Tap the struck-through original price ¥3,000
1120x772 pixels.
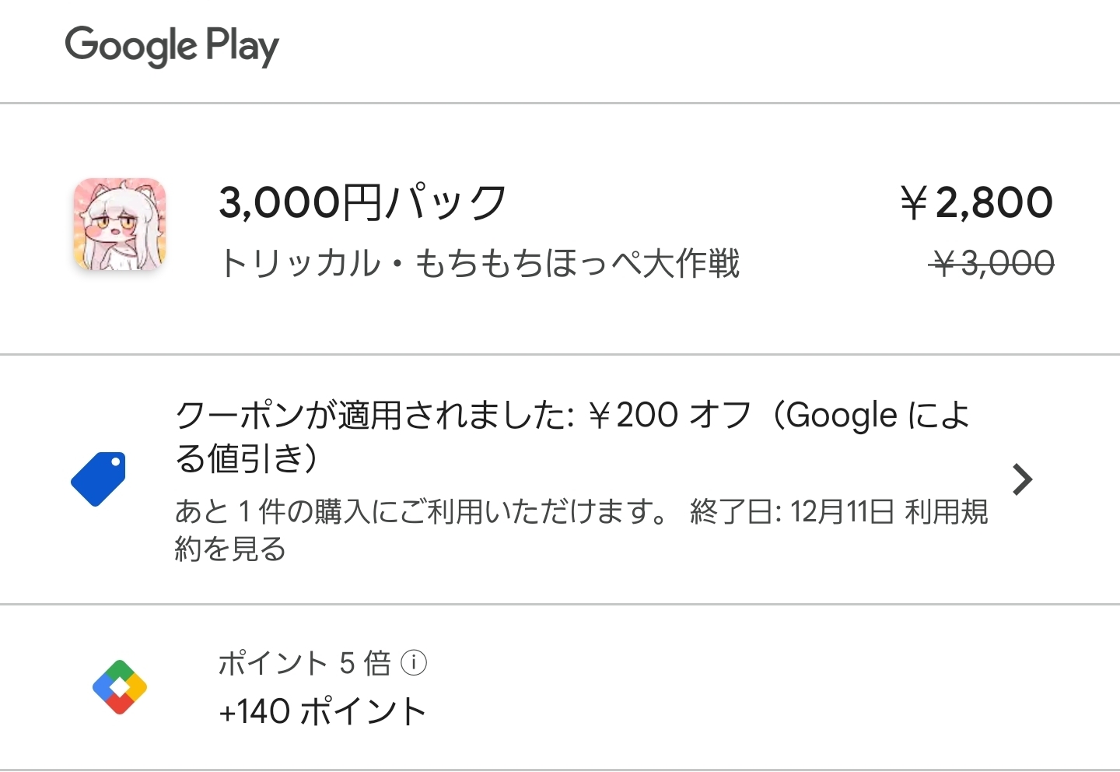pyautogui.click(x=992, y=264)
